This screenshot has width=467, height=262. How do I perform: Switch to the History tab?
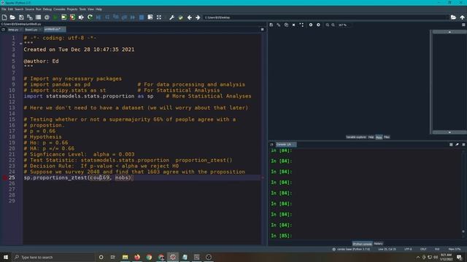[378, 244]
